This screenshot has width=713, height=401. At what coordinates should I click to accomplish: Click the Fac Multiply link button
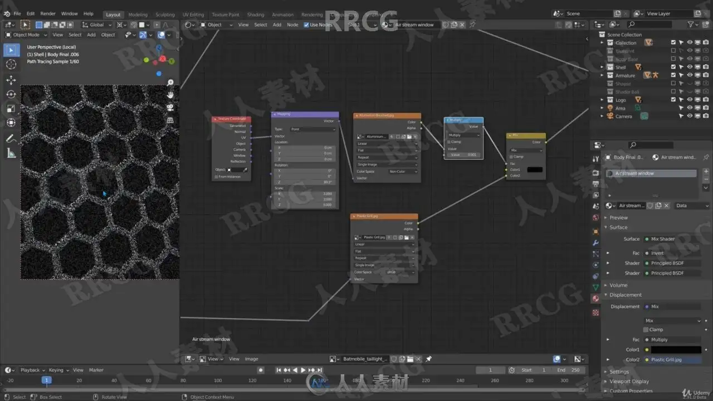[x=672, y=340]
